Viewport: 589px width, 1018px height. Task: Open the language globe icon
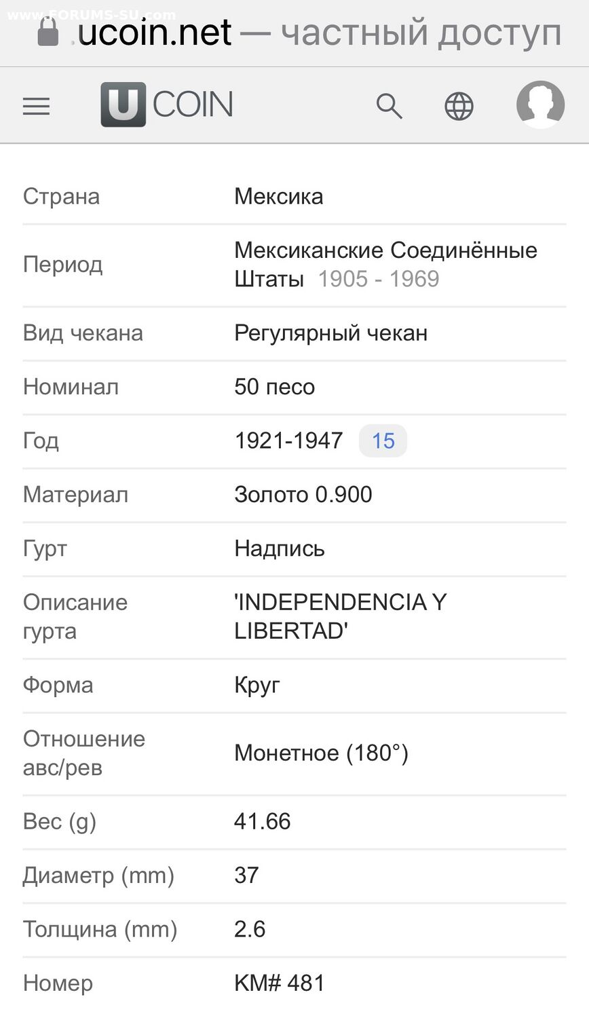pyautogui.click(x=459, y=106)
